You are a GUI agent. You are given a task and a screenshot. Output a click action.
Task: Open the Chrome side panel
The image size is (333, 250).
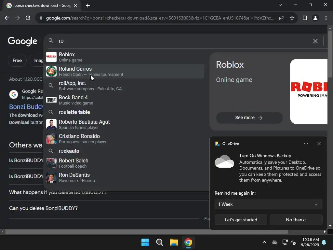pyautogui.click(x=305, y=18)
